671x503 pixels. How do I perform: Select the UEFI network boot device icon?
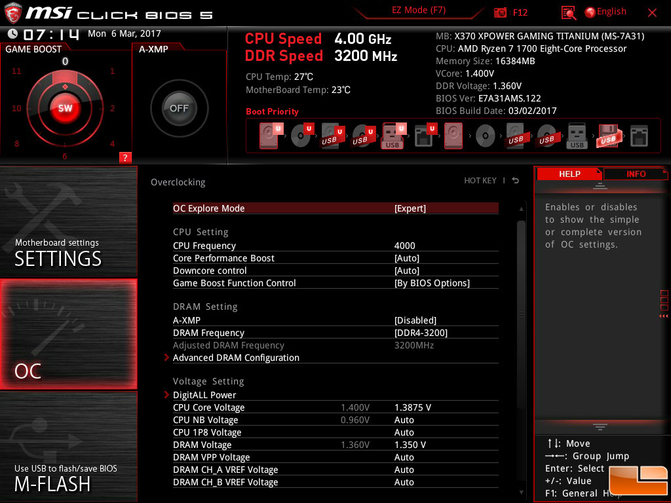[425, 136]
